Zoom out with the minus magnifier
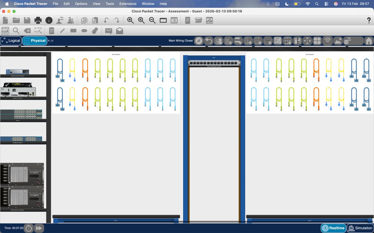The height and width of the screenshot is (233, 374). tap(152, 21)
